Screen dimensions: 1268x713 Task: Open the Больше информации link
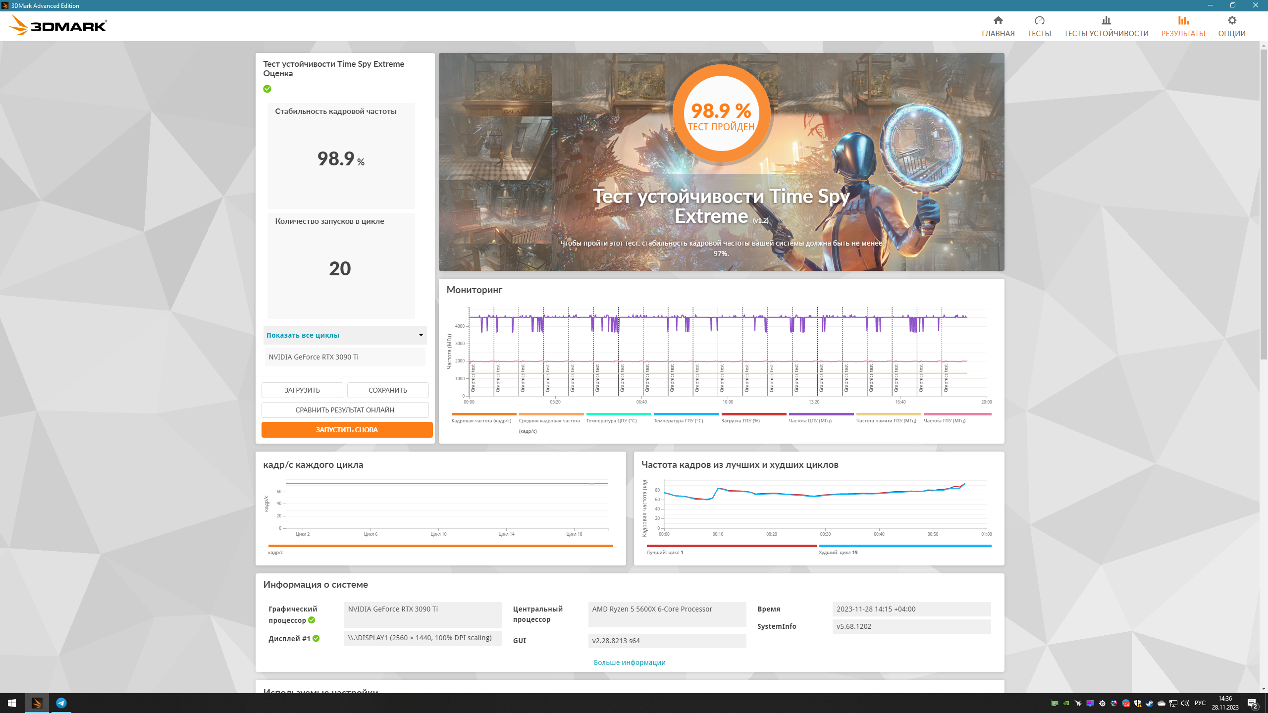629,662
